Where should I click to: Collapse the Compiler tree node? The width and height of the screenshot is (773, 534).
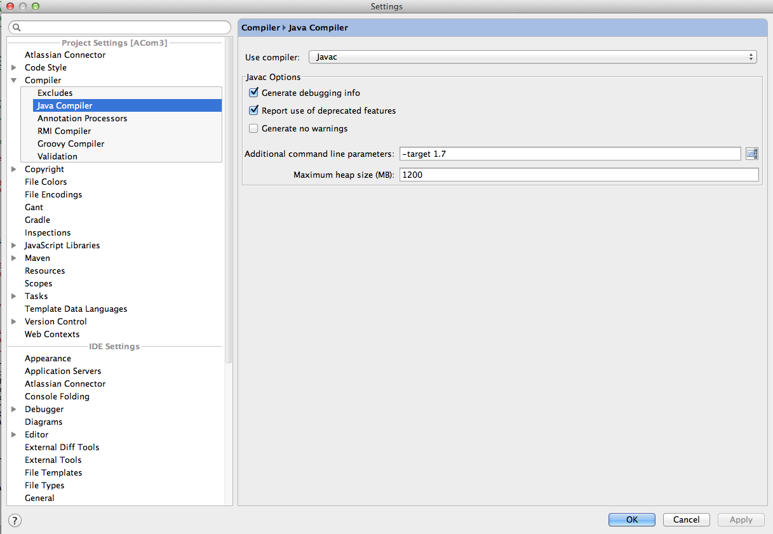[x=14, y=80]
